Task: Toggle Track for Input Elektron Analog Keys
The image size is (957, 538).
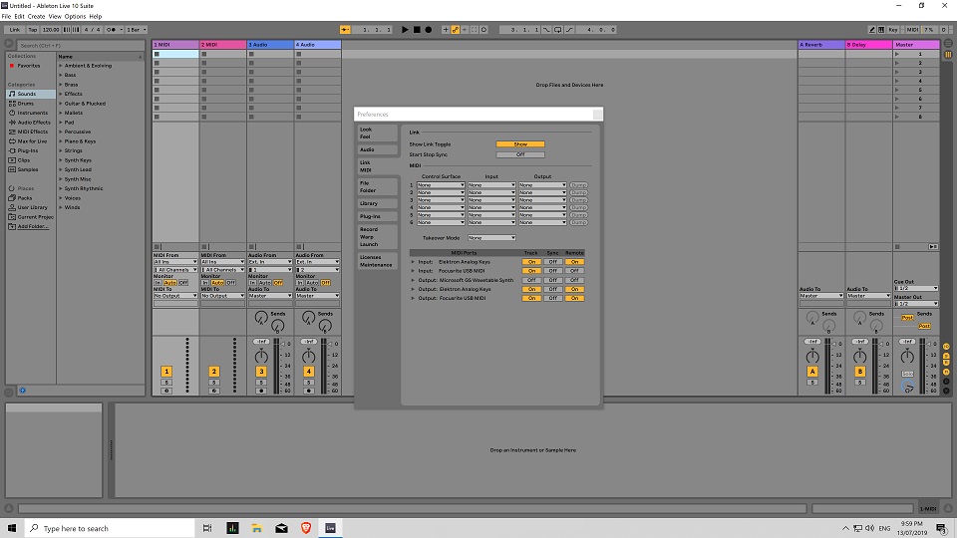Action: (x=531, y=262)
